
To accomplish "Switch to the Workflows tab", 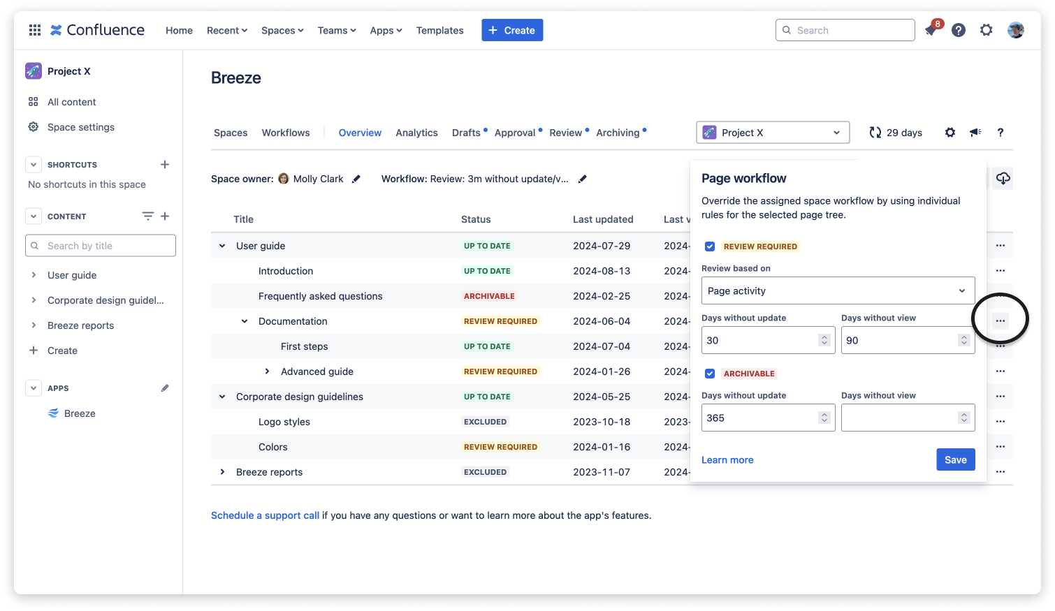I will pos(286,133).
